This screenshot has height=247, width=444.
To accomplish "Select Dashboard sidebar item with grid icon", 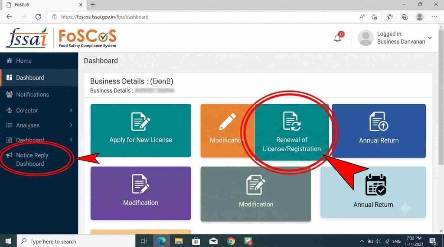I will 39,77.
